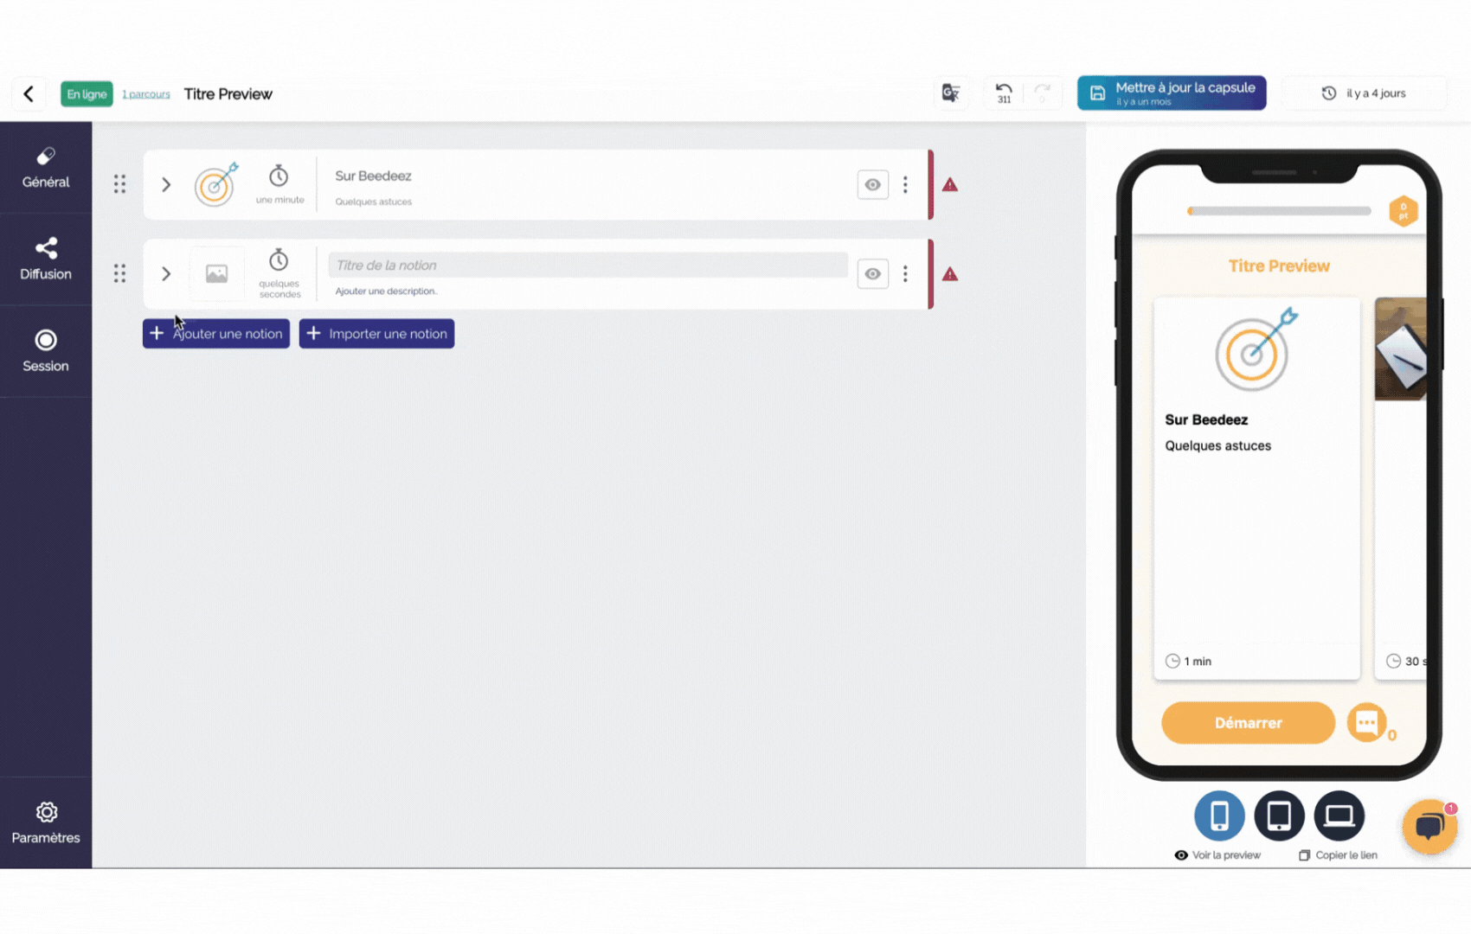This screenshot has height=934, width=1471.
Task: Expand the untitled notion chevron
Action: [x=166, y=274]
